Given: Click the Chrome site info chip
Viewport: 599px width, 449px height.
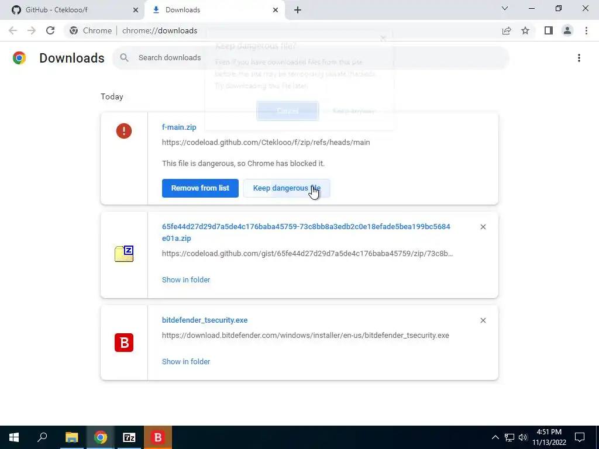Looking at the screenshot, I should click(x=91, y=30).
